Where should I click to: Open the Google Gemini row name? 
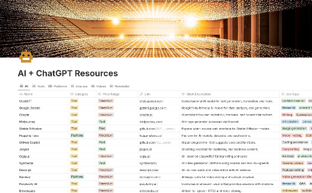(29, 108)
